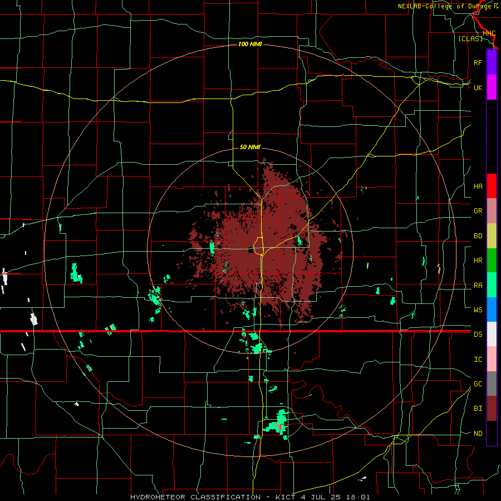Click the ND legend label
Viewport: 501px width, 501px height.
coord(478,434)
